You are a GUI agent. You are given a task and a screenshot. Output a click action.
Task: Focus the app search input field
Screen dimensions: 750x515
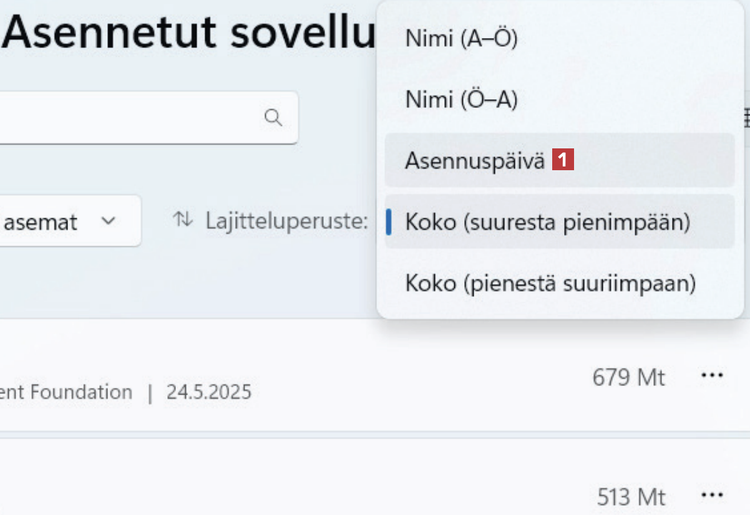tap(125, 117)
